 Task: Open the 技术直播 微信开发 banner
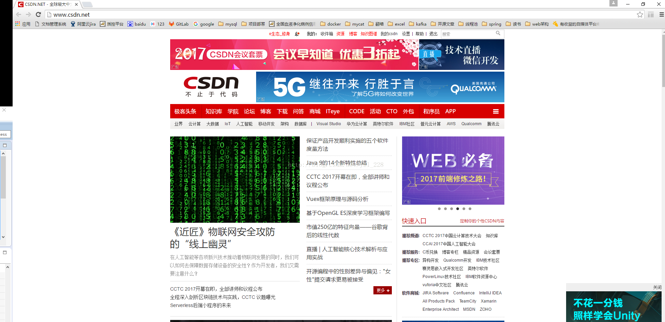(x=462, y=55)
